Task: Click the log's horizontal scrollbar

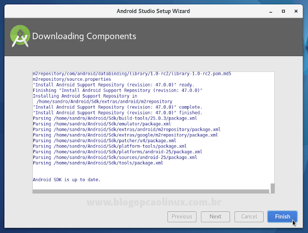Action: tap(151, 191)
